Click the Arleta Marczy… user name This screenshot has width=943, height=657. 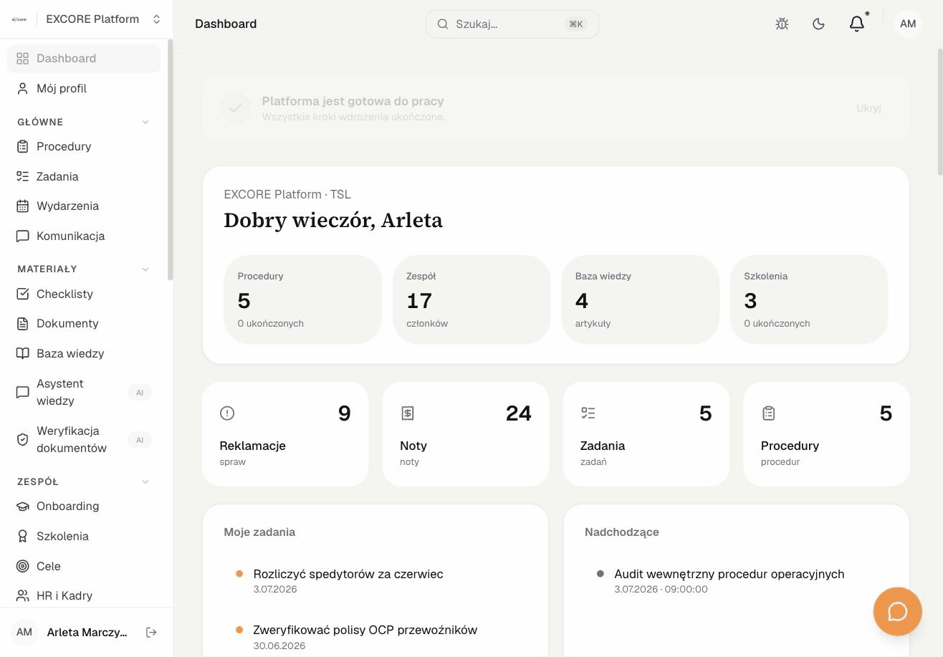pyautogui.click(x=87, y=632)
